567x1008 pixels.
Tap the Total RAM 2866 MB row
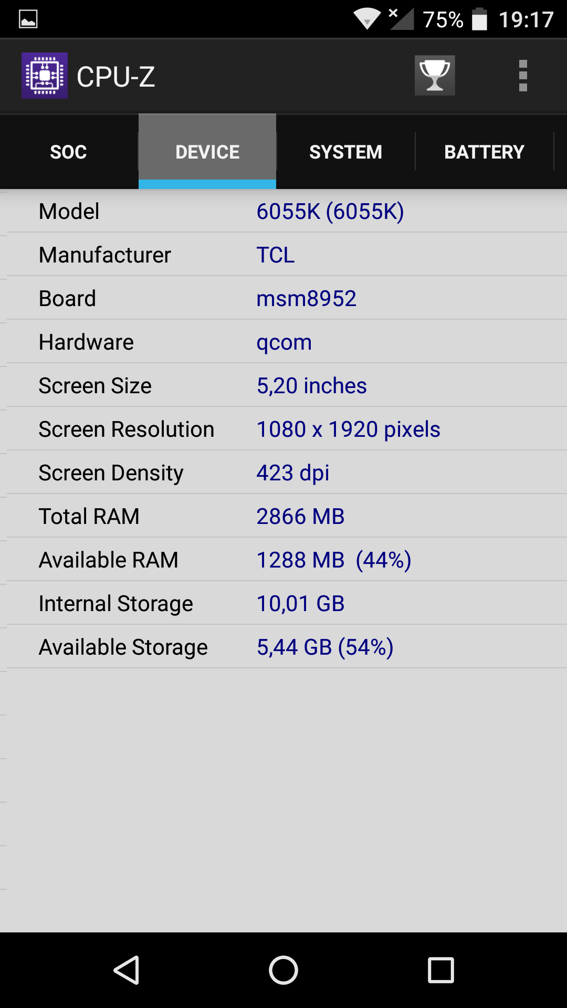[287, 516]
